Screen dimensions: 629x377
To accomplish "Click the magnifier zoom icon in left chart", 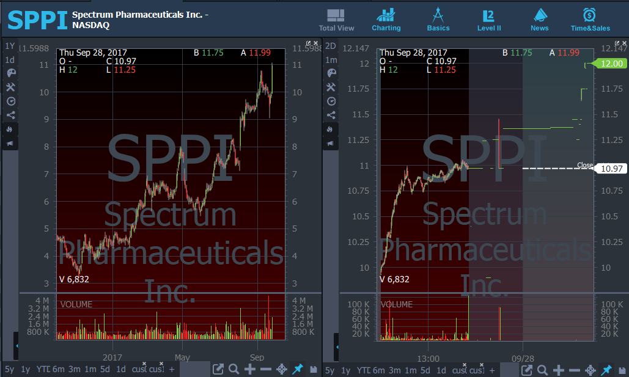I will coord(234,370).
